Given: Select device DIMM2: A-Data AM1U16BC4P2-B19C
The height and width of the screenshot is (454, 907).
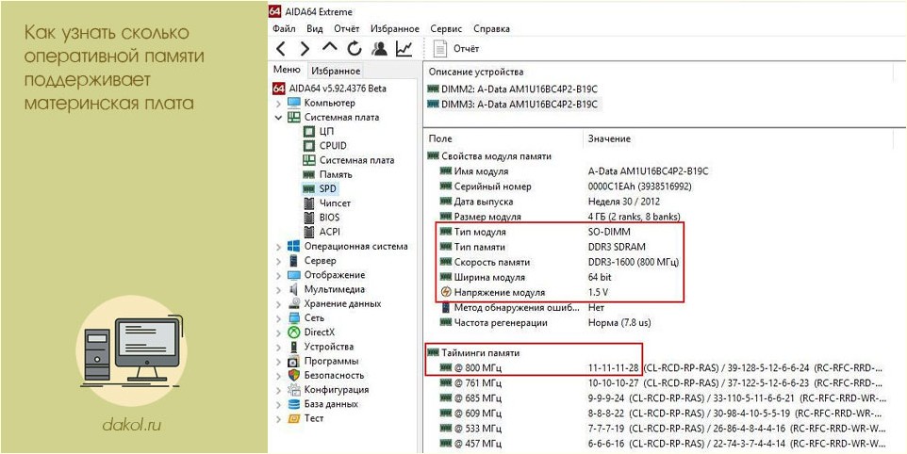Looking at the screenshot, I should pyautogui.click(x=512, y=89).
